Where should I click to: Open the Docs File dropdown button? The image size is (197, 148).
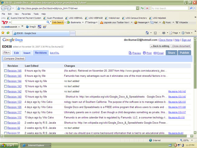(x=7, y=53)
